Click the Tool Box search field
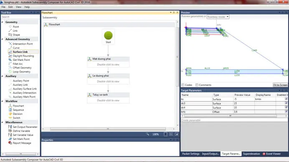Viewport: 289px width, 162px height. [20, 17]
